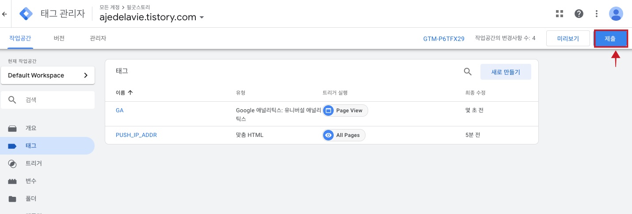Click the Page View trigger chip
This screenshot has height=214, width=632.
pos(345,111)
